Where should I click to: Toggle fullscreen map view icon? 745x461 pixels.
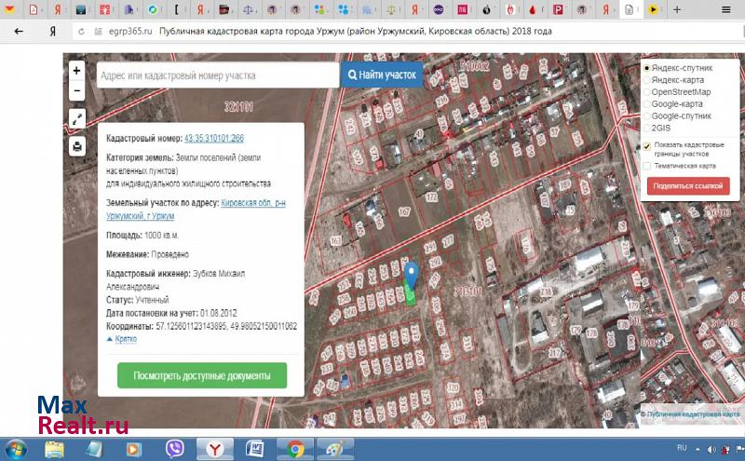pos(76,119)
